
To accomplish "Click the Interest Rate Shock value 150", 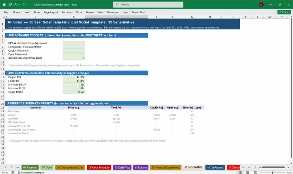I will coord(192,134).
